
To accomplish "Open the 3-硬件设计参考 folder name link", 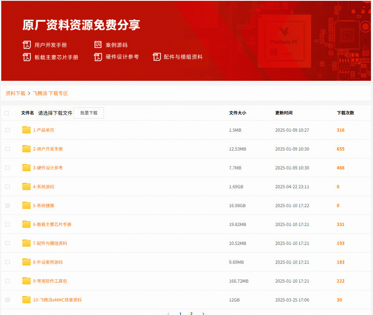I will pyautogui.click(x=48, y=168).
